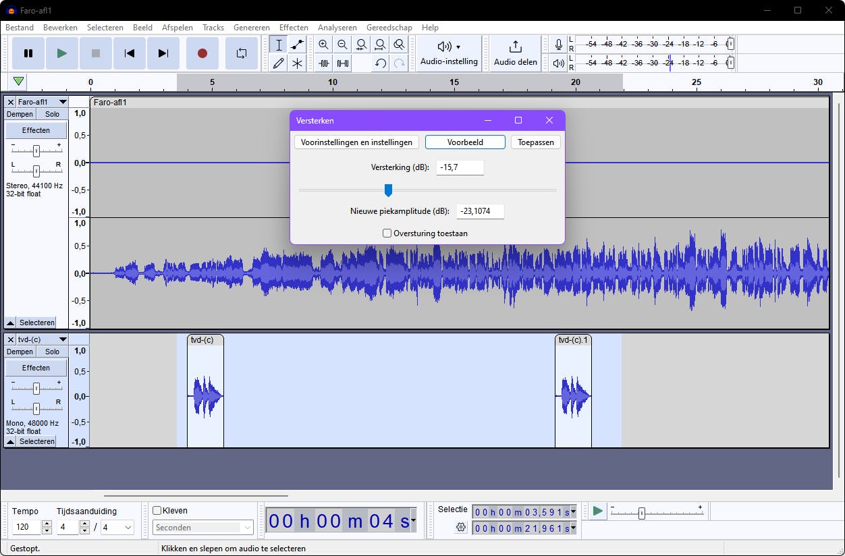Switch to the Envelope tool
The height and width of the screenshot is (556, 845).
(297, 45)
